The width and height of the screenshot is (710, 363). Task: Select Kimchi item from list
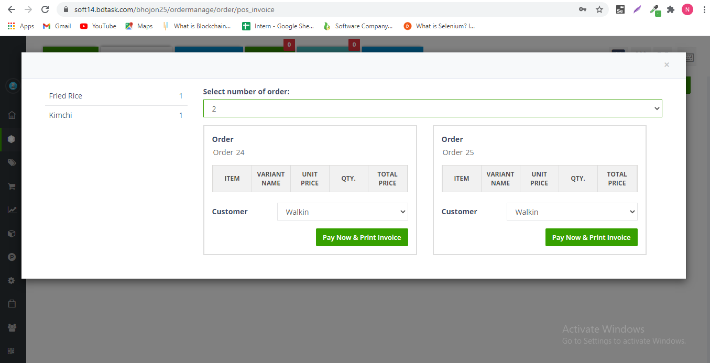[61, 115]
